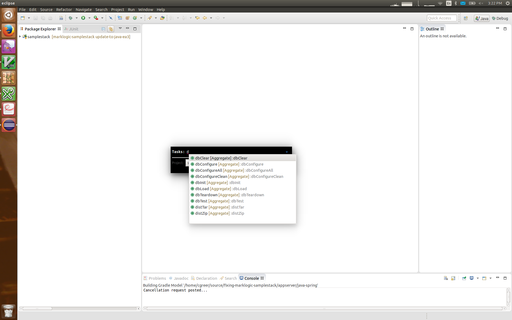Click the Console horizontal scrollbar
This screenshot has width=512, height=320.
point(324,309)
